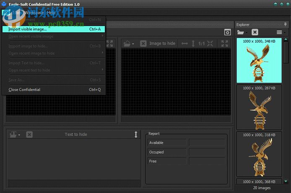Viewport: 291px width, 193px height.
Task: Open the Help menu
Action: 51,13
